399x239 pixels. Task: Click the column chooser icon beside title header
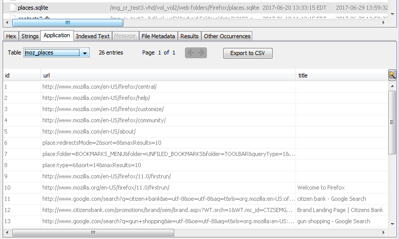coord(392,75)
